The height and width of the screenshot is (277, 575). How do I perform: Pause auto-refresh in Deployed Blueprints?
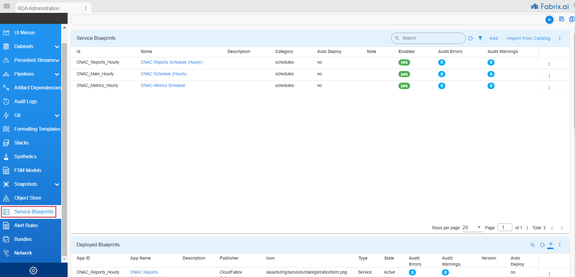[x=551, y=244]
